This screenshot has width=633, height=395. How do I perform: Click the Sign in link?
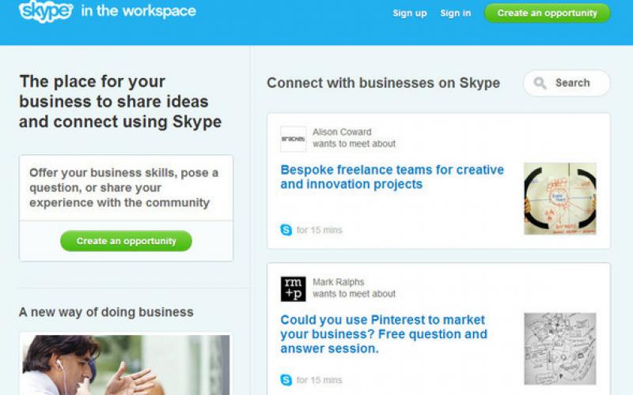pyautogui.click(x=456, y=13)
